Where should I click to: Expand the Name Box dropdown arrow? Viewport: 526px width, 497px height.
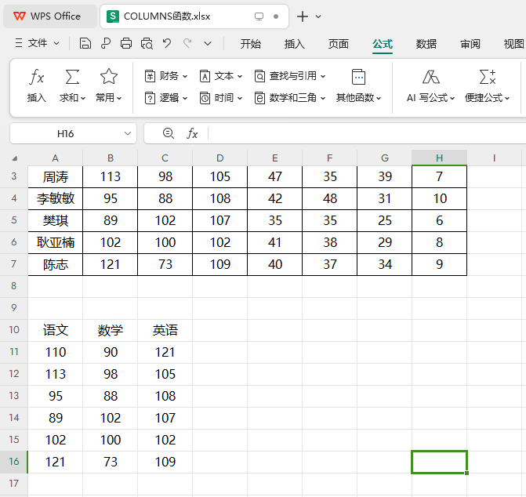click(128, 133)
